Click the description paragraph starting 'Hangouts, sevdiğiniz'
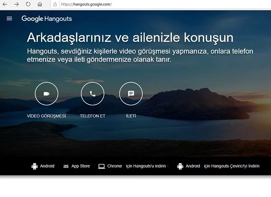 tap(140, 55)
